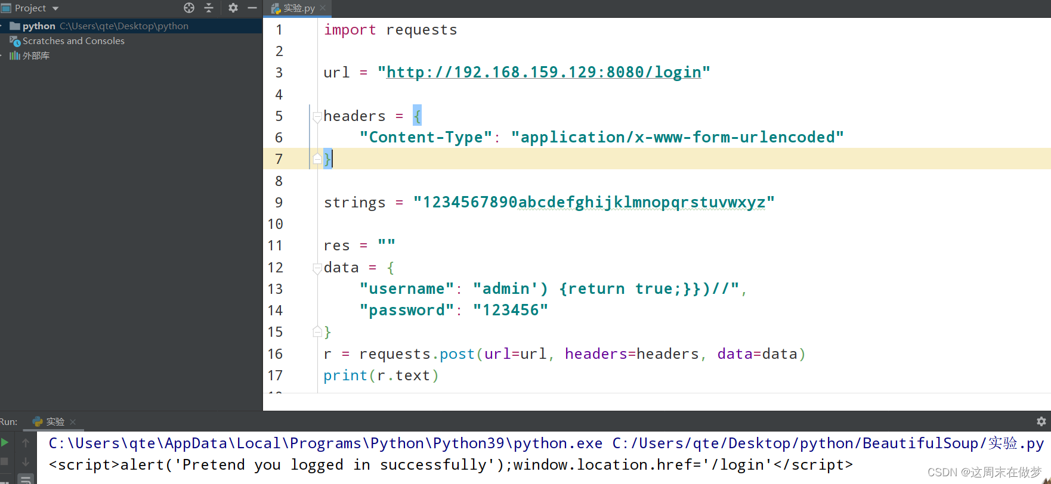Screen dimensions: 1051x484
Task: Click the Python file icon on the 实验.py tab
Action: point(276,8)
